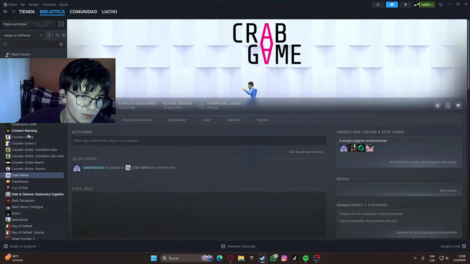Show hidden system tray icons
This screenshot has height=264, width=470.
click(x=415, y=258)
